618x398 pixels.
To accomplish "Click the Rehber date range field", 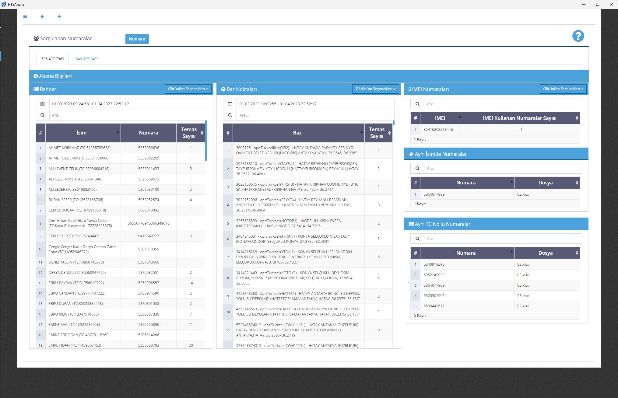I will pyautogui.click(x=128, y=104).
